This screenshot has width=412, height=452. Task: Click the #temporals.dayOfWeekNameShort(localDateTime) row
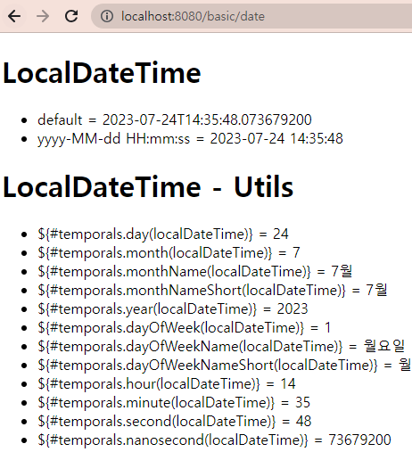[225, 366]
